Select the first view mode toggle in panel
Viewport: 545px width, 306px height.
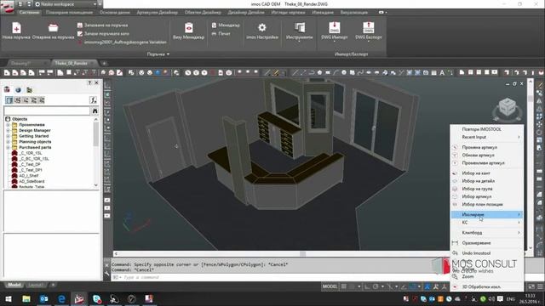point(9,100)
